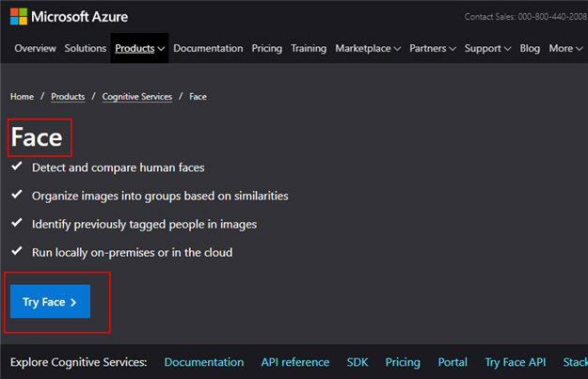The height and width of the screenshot is (379, 588).
Task: Open Pricing link in Explore bar
Action: click(403, 362)
